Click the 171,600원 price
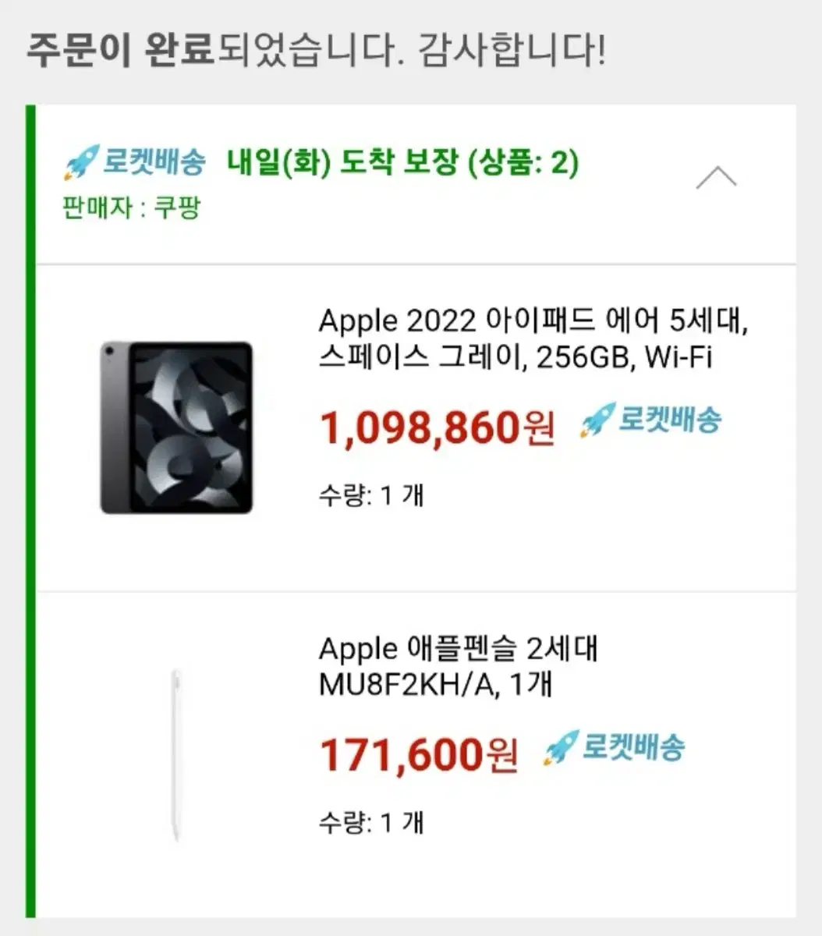The image size is (822, 936). tap(420, 754)
